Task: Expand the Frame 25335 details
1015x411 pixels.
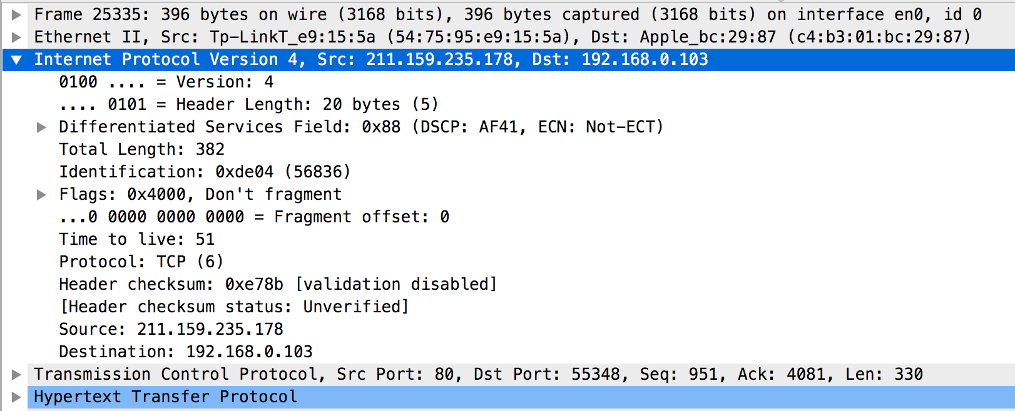Action: coord(16,14)
